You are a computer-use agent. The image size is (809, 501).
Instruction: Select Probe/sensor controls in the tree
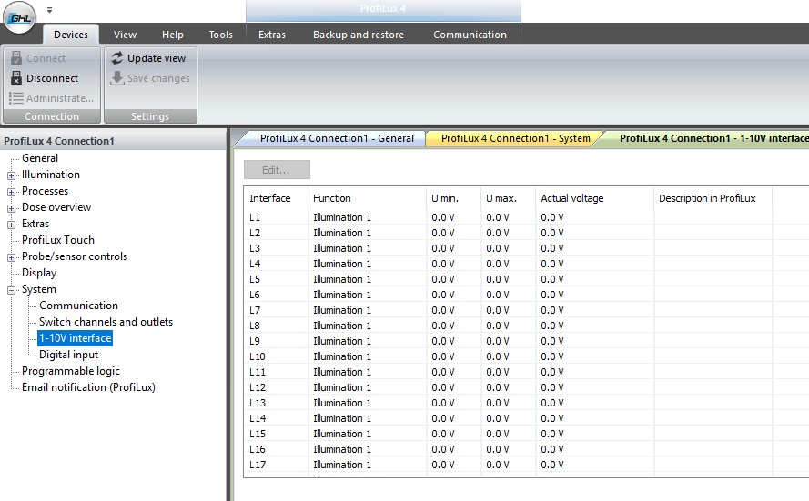[x=75, y=256]
